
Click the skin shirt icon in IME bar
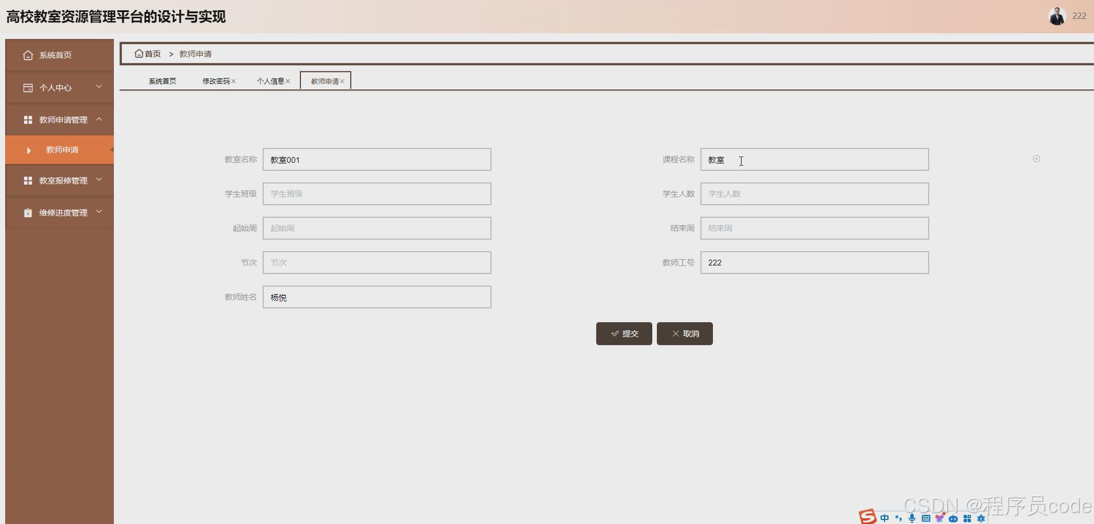(x=940, y=518)
